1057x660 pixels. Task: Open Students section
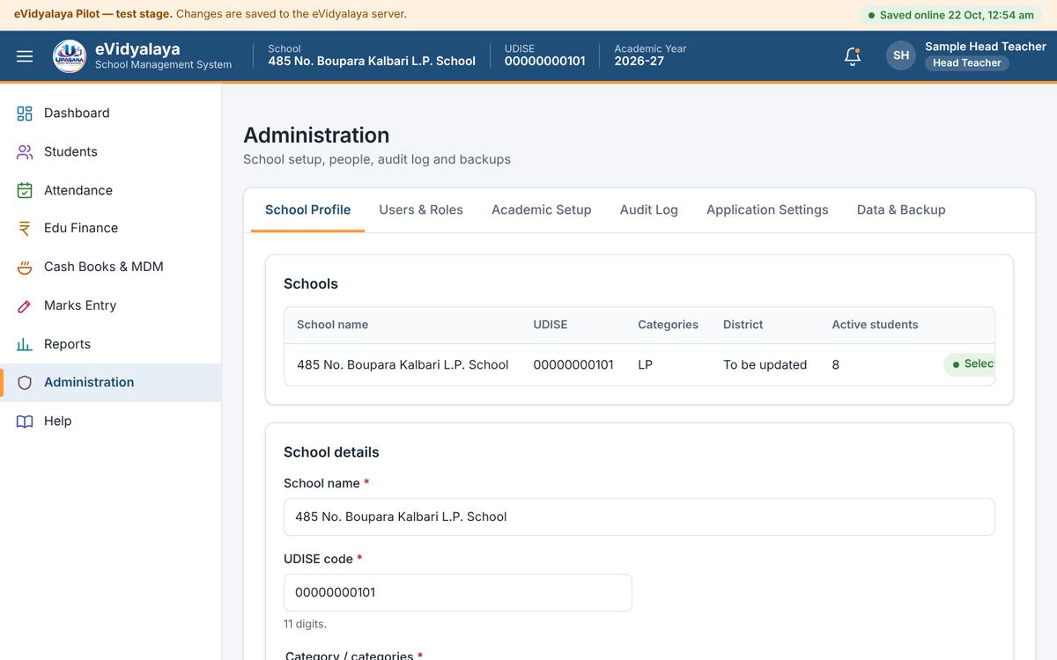pos(110,152)
